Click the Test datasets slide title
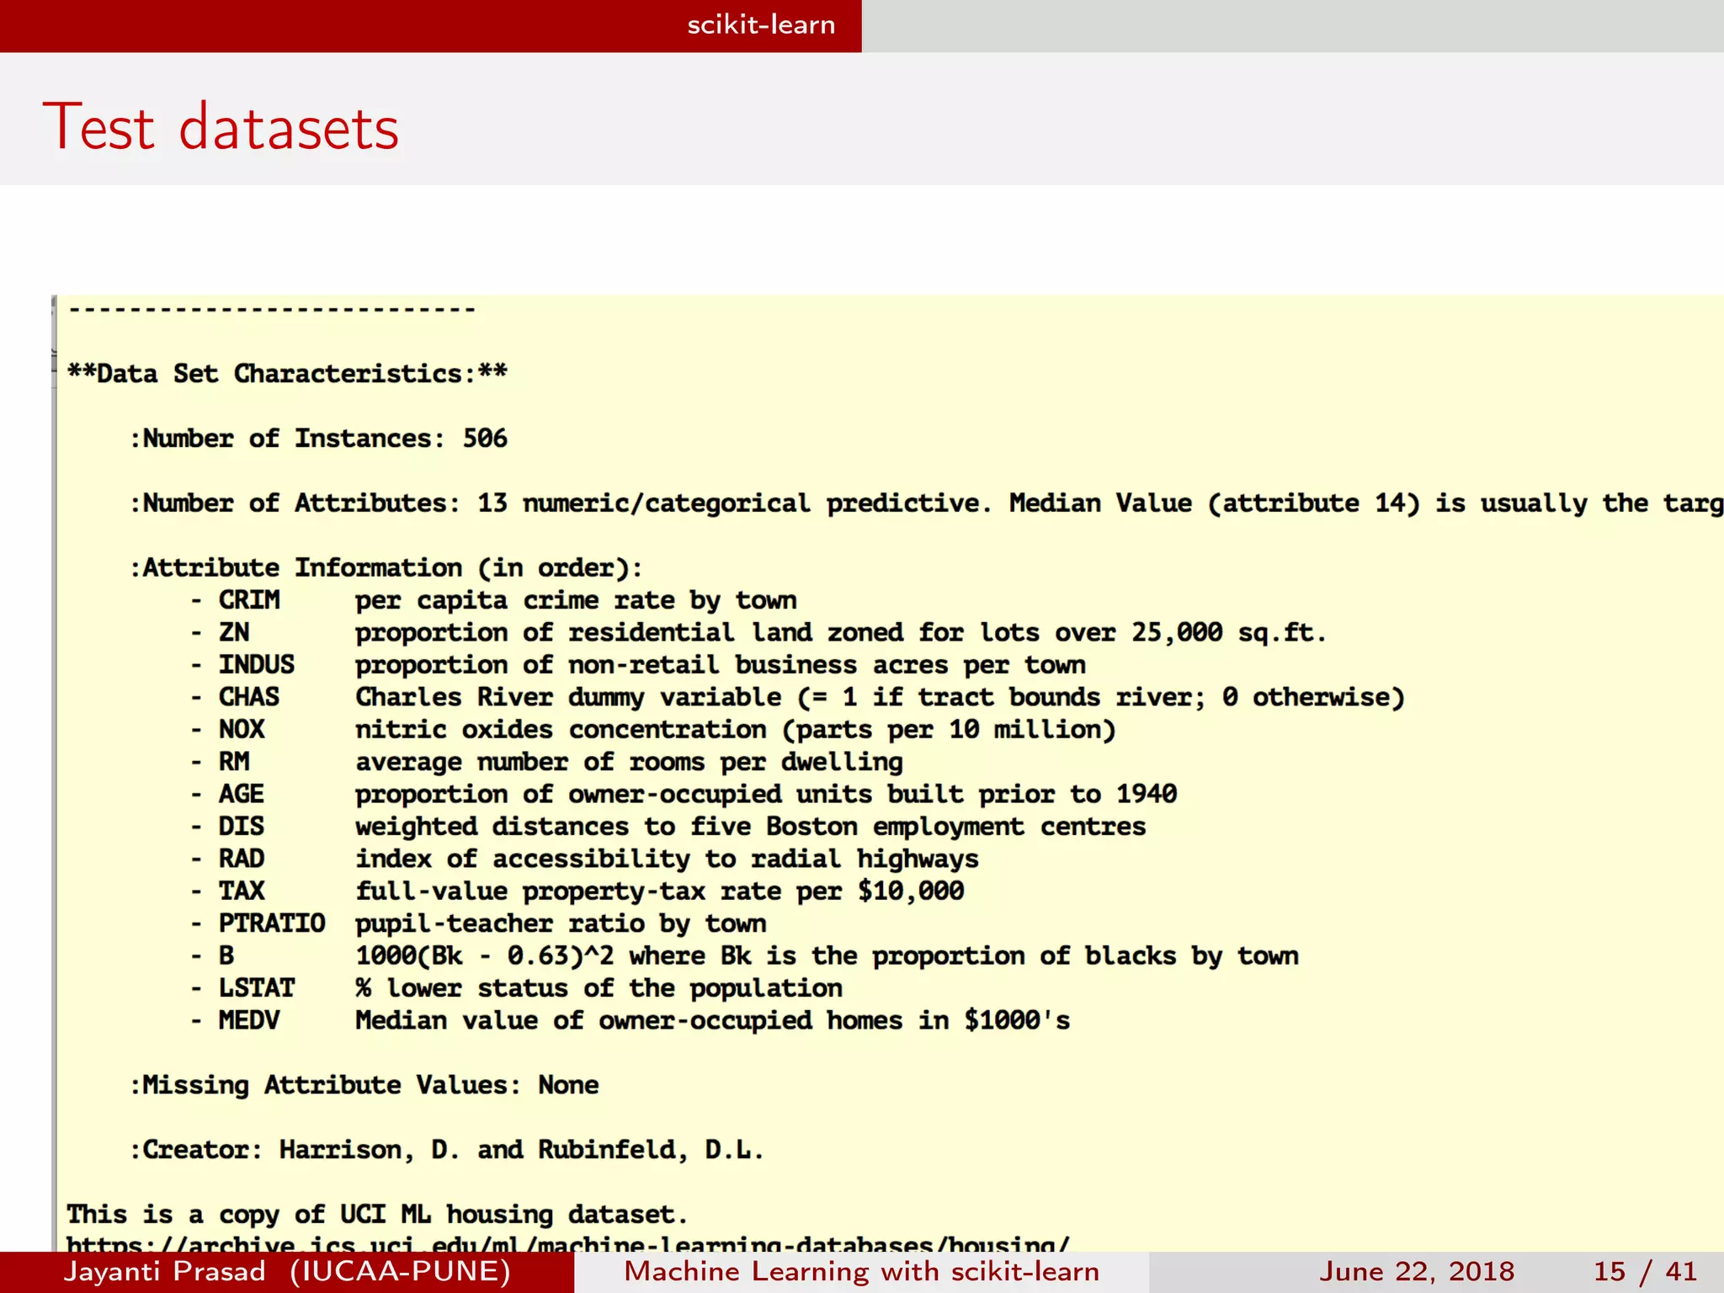 221,128
